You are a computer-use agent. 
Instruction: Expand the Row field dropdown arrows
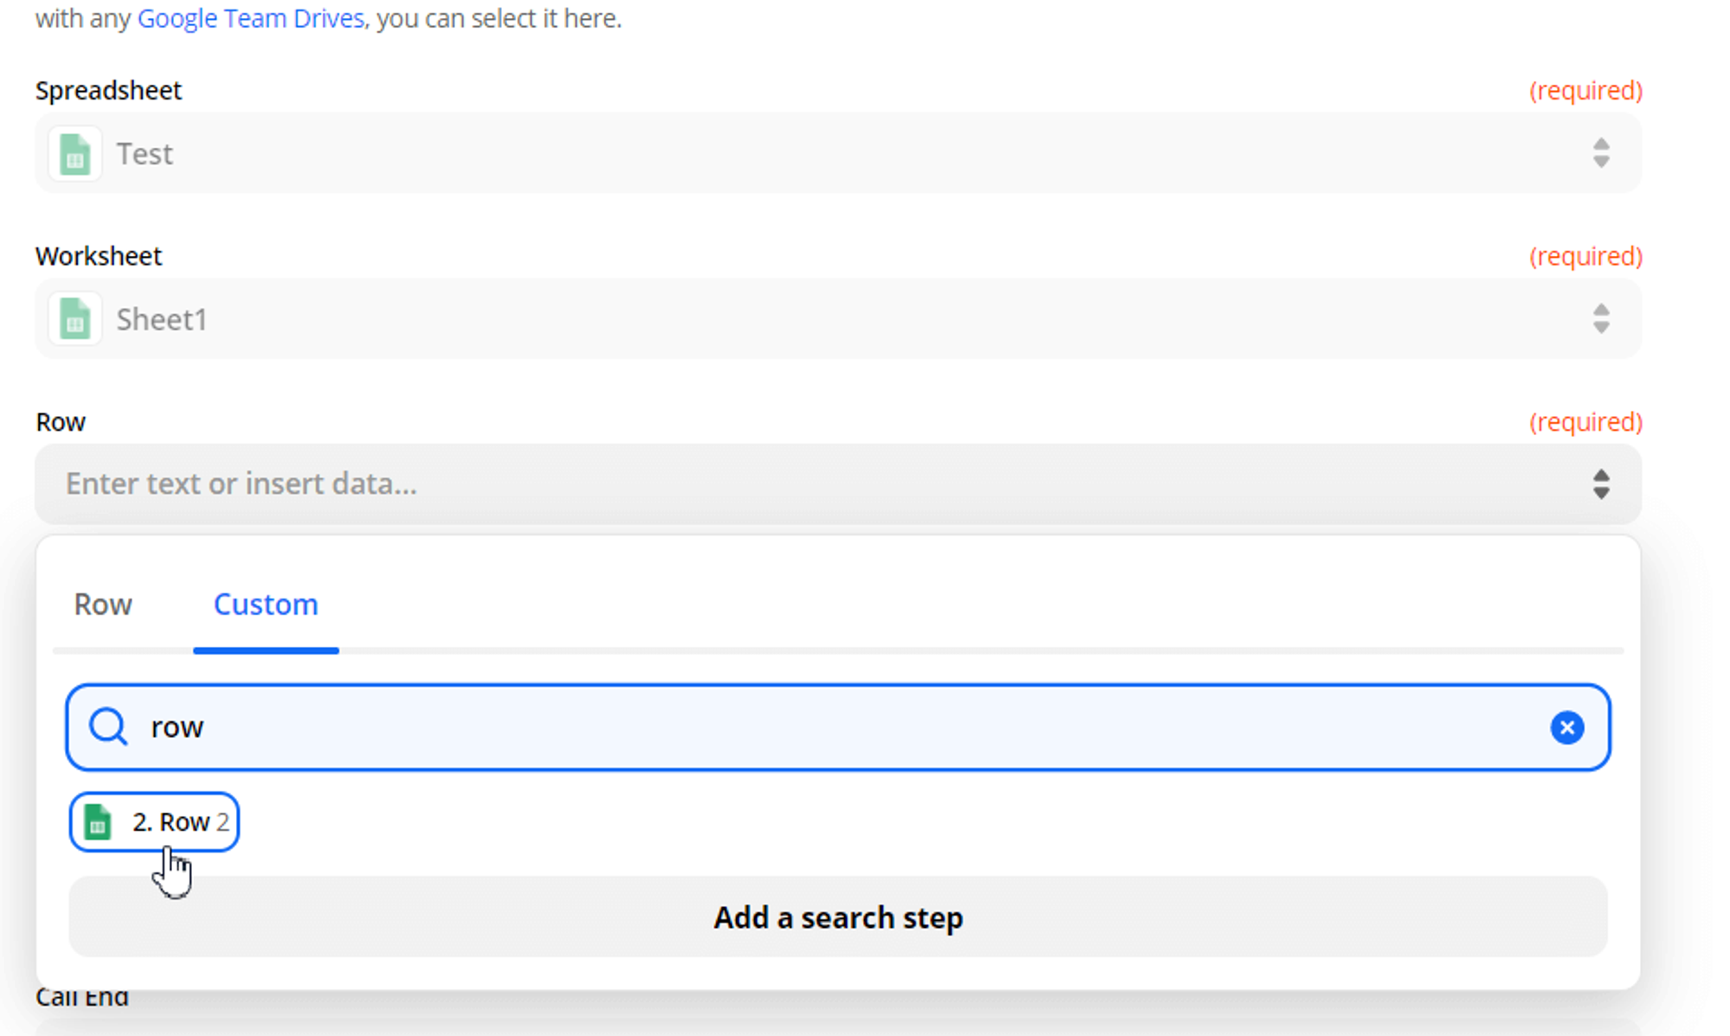(1601, 484)
